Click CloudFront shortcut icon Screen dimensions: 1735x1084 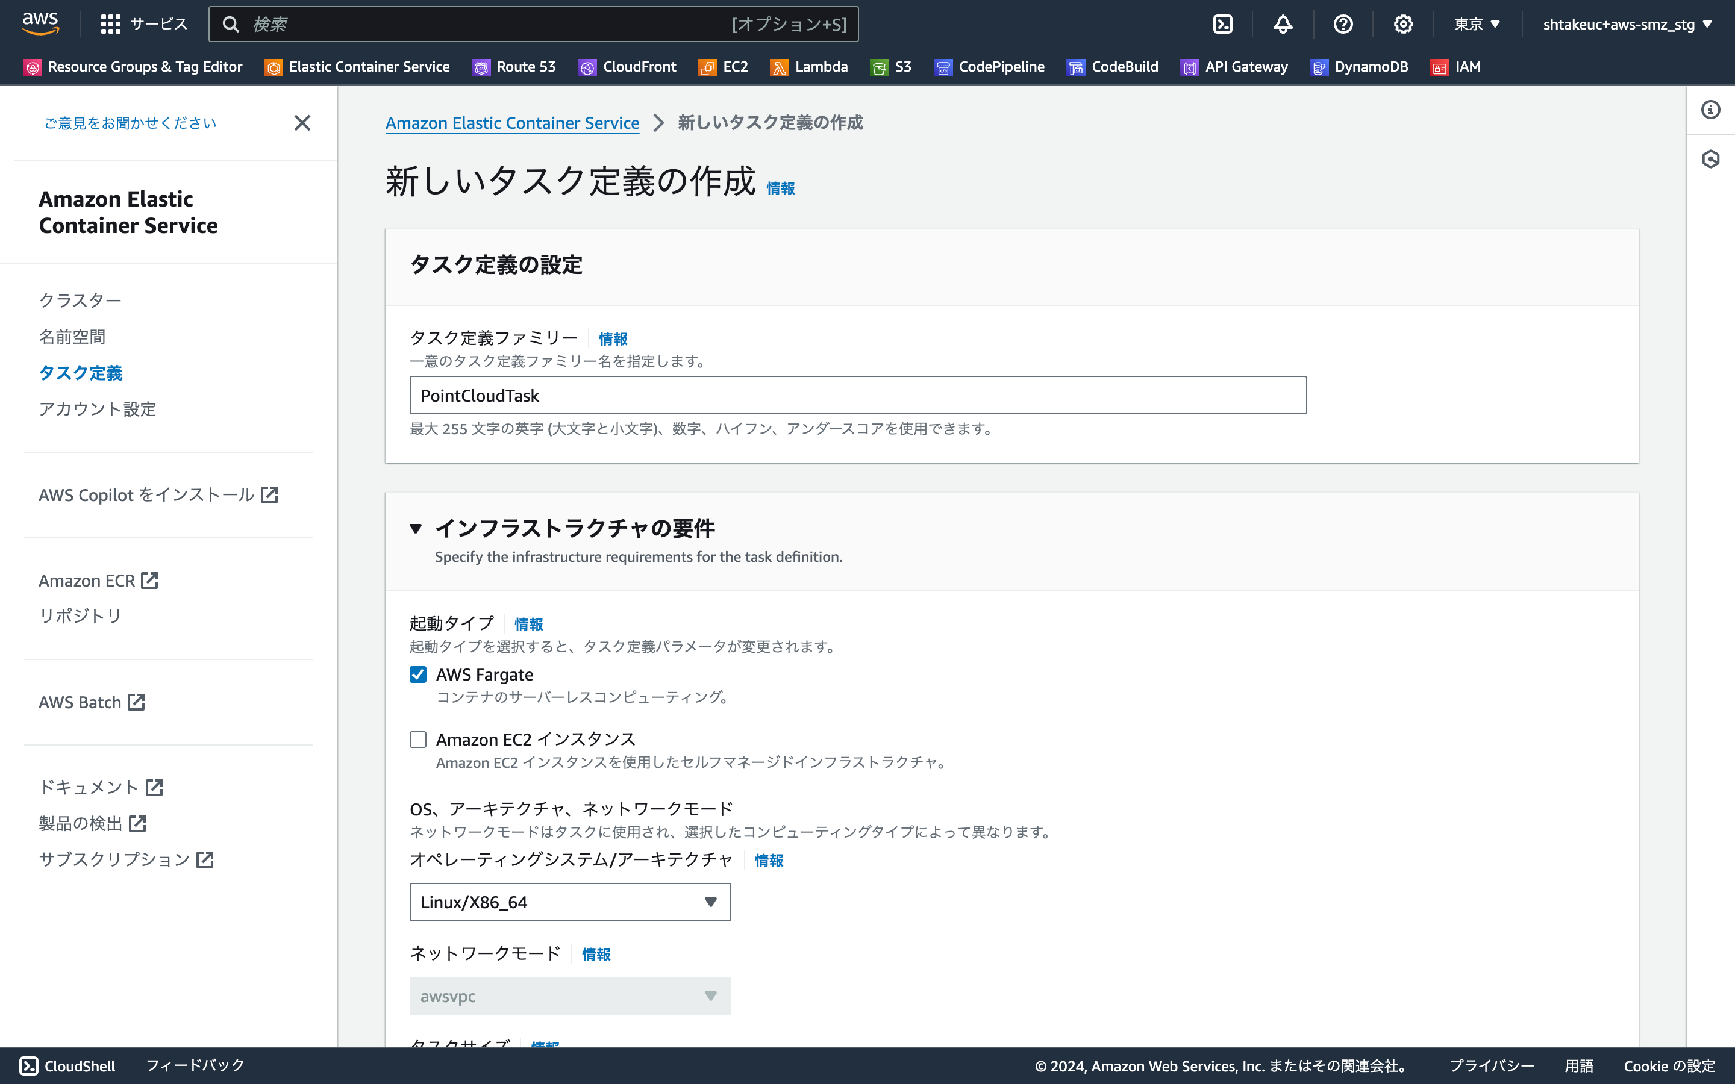point(587,67)
